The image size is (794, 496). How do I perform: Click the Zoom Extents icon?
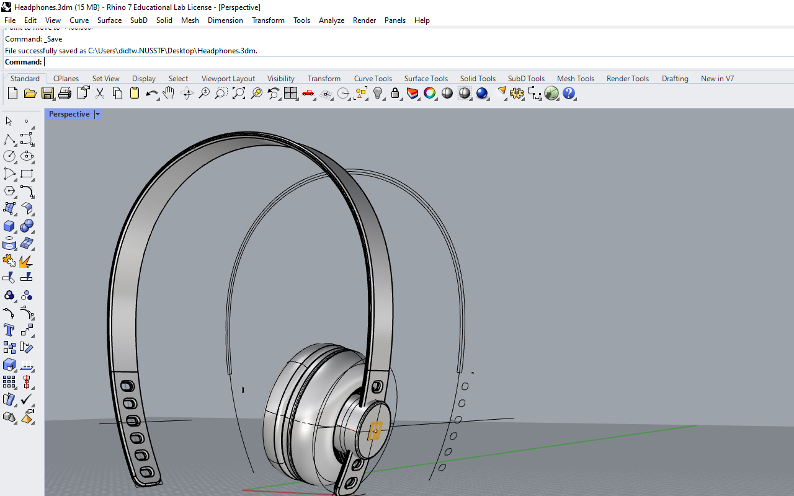[x=239, y=94]
